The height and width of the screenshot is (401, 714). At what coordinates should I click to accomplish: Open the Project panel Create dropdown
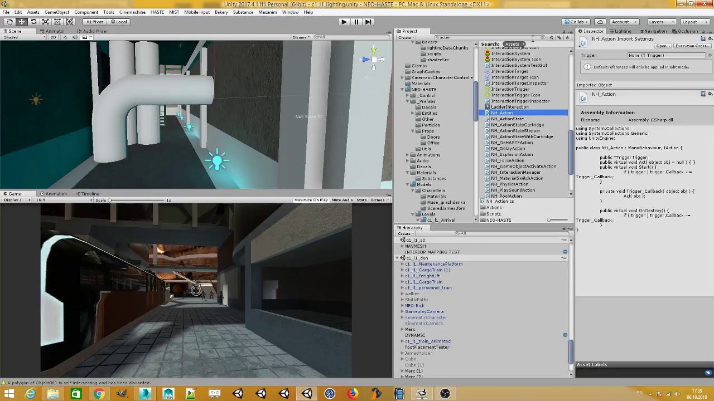point(406,37)
